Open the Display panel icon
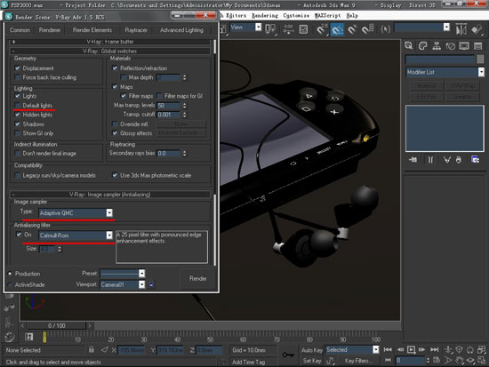Image resolution: width=489 pixels, height=367 pixels. [464, 46]
